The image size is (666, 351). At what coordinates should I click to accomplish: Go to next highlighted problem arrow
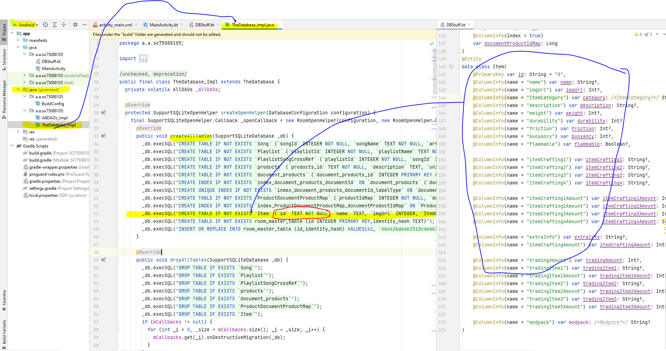pos(664,35)
